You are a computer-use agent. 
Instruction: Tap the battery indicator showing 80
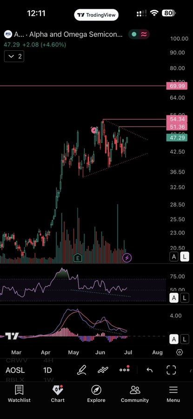coord(169,13)
